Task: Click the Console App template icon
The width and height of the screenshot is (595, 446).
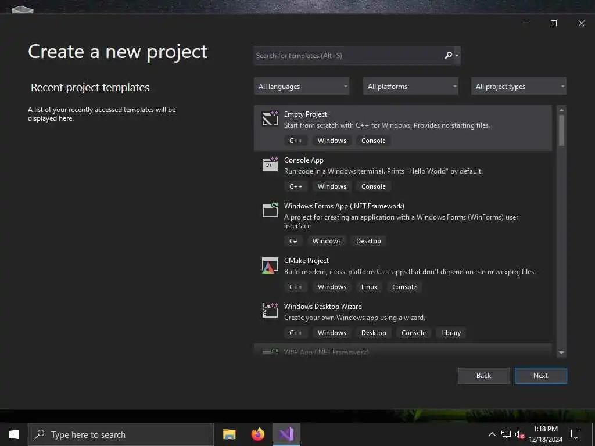Action: (270, 164)
